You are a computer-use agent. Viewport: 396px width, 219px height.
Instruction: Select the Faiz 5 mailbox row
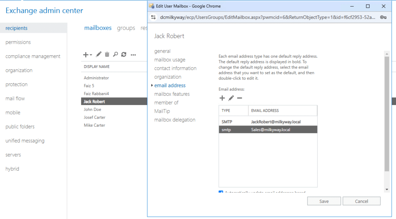[x=114, y=86]
